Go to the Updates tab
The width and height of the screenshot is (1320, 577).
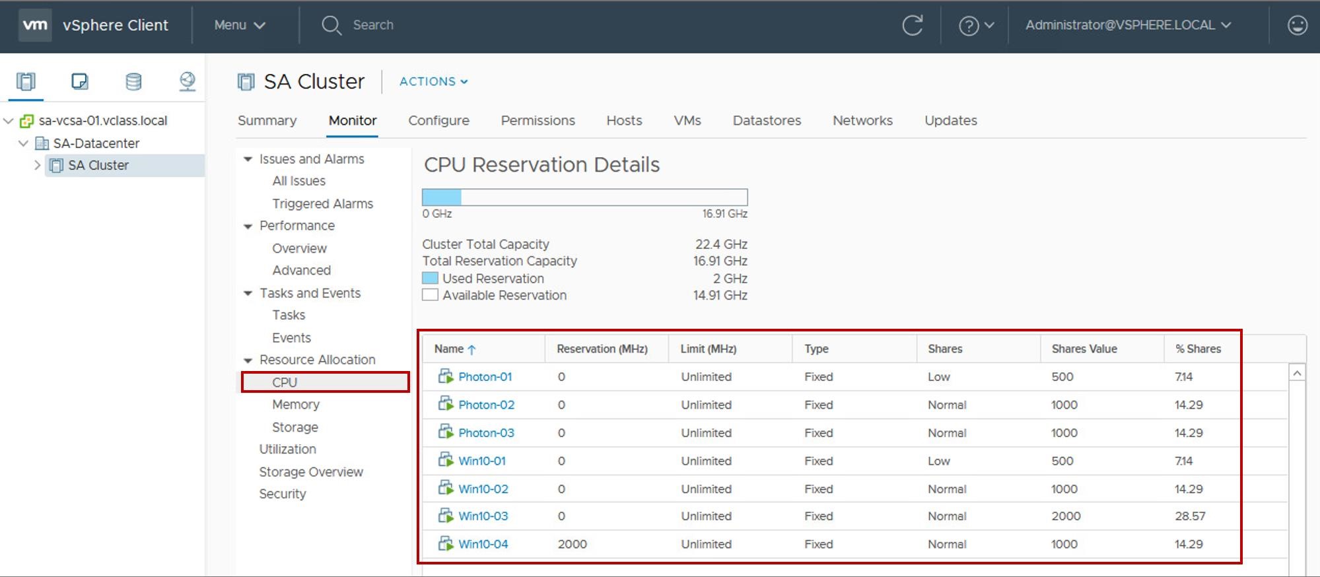(x=951, y=120)
